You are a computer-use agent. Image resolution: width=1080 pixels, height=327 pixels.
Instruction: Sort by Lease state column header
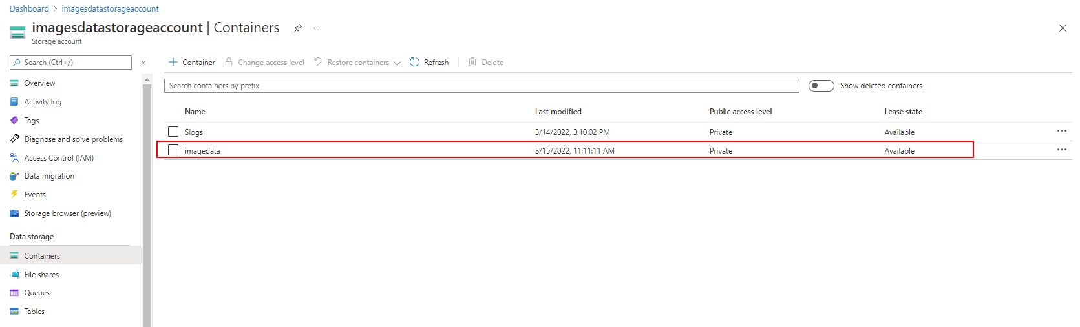(x=904, y=112)
